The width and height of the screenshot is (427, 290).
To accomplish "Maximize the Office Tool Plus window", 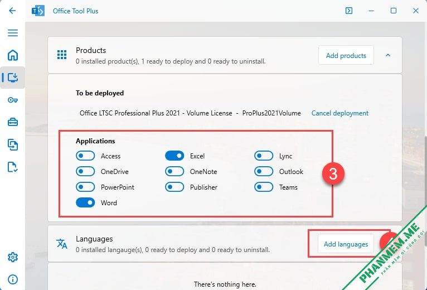I will pyautogui.click(x=394, y=11).
